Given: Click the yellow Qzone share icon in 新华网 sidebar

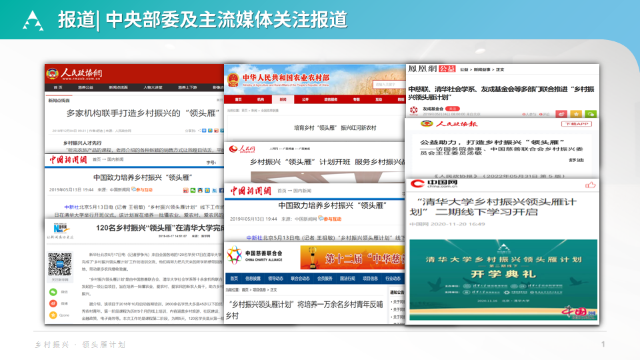Looking at the screenshot, I should pyautogui.click(x=53, y=315).
